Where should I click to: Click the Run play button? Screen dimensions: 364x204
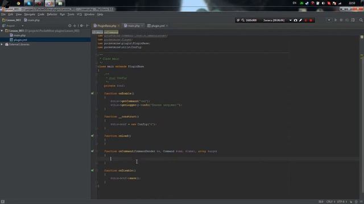pyautogui.click(x=336, y=20)
